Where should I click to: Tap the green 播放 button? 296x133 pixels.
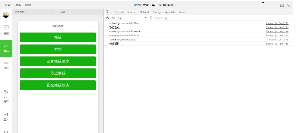tap(58, 37)
